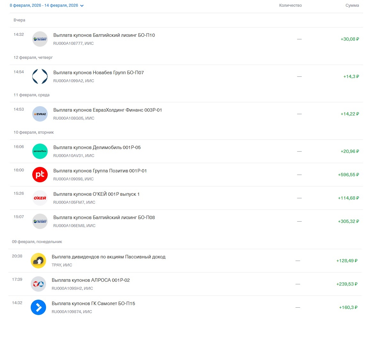This screenshot has height=339, width=380.
Task: Click the amount +305,32 ₽
Action: (349, 221)
